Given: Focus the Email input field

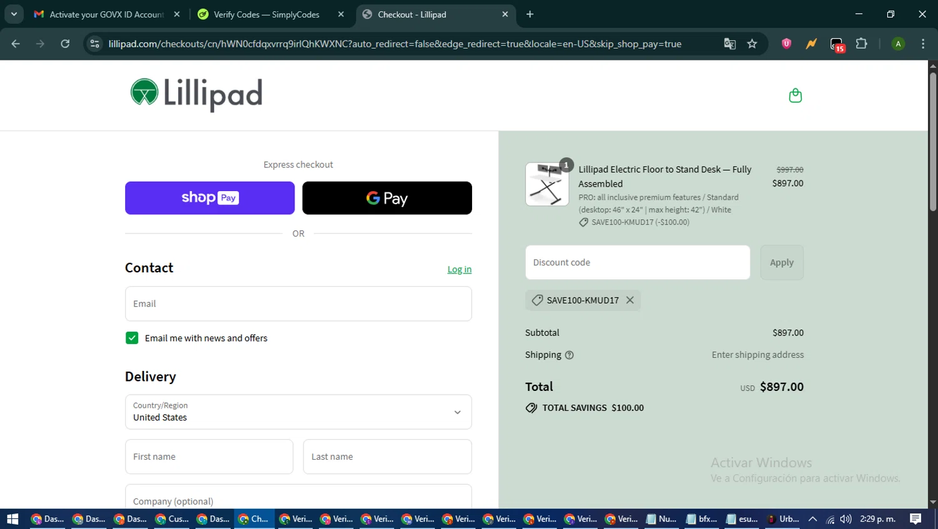Looking at the screenshot, I should pos(298,304).
